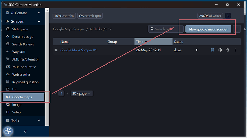
Task: Open the three-dot menu beside New scraper
Action: coord(237,29)
